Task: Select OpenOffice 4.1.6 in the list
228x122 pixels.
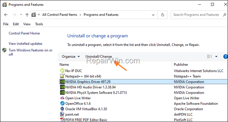Action: pyautogui.click(x=78, y=104)
